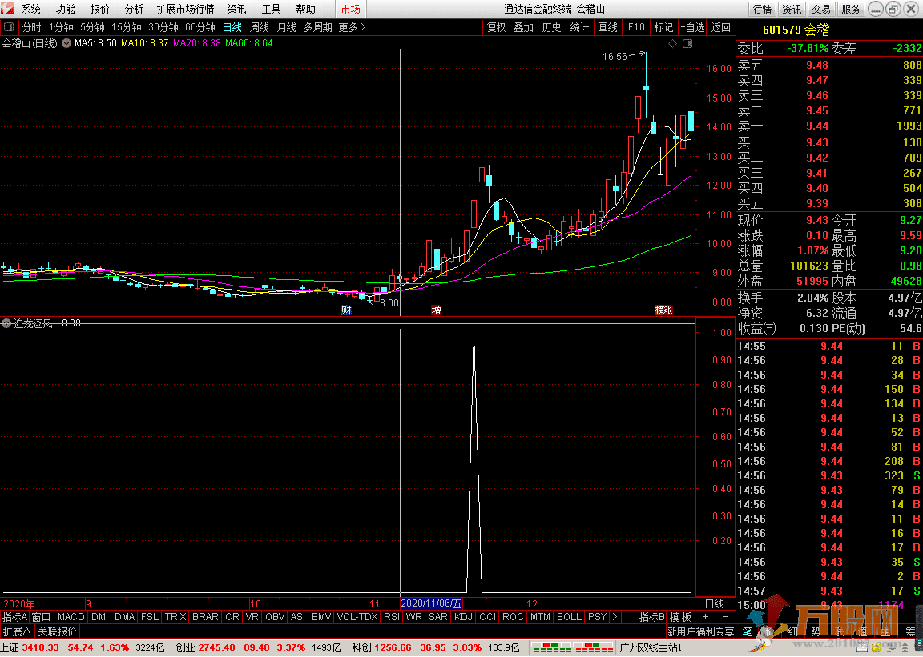Click the panel layout icon left of 分时
The image size is (923, 657).
tap(10, 27)
